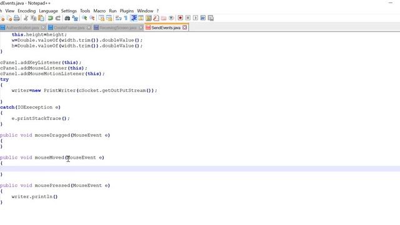Start macro recording with red record icon
The height and width of the screenshot is (225, 400).
point(181,18)
